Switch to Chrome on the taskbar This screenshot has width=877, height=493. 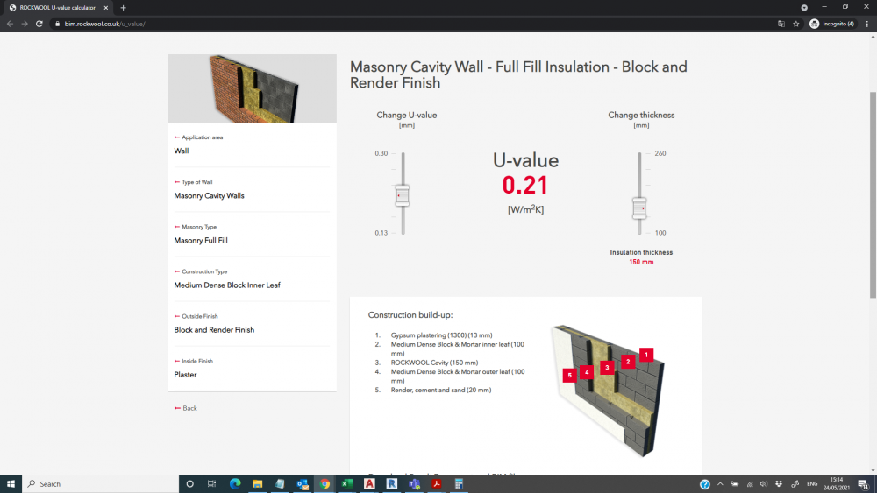pyautogui.click(x=325, y=483)
